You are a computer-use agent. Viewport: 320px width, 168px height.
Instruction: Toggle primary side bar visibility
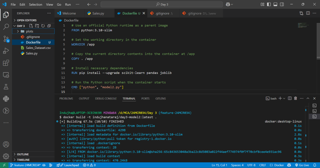tap(269, 4)
